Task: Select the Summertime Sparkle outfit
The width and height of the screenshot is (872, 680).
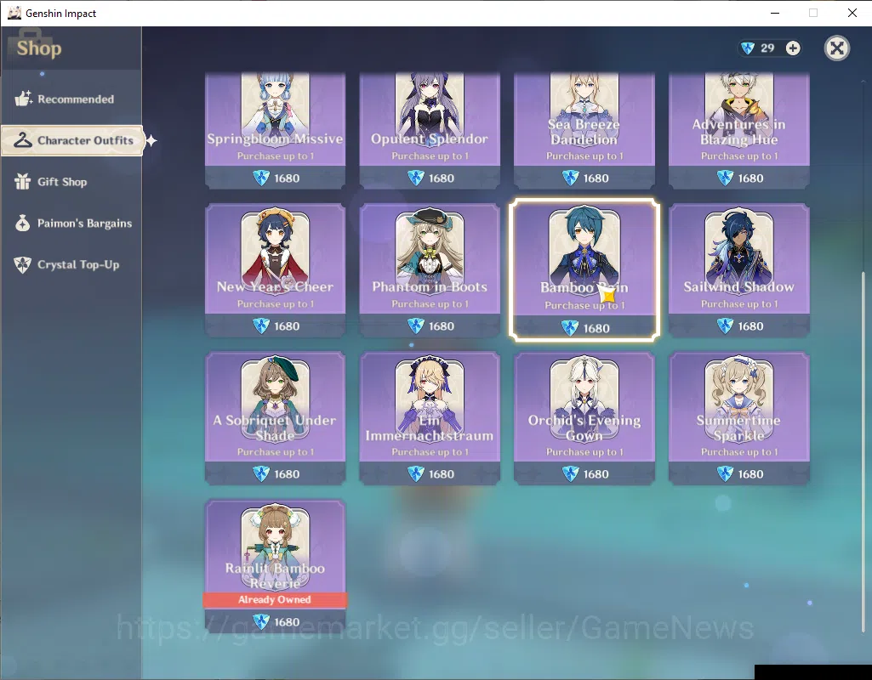Action: point(739,418)
